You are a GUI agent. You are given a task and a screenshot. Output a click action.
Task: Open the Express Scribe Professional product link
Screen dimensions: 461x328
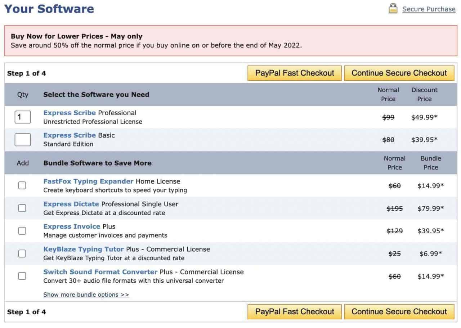pos(70,113)
